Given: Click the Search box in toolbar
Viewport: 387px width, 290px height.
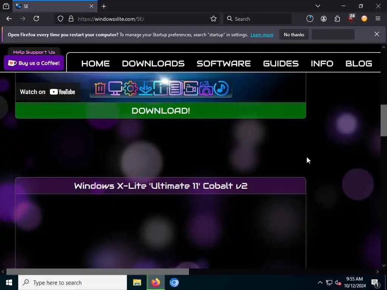Looking at the screenshot, I should [x=257, y=19].
